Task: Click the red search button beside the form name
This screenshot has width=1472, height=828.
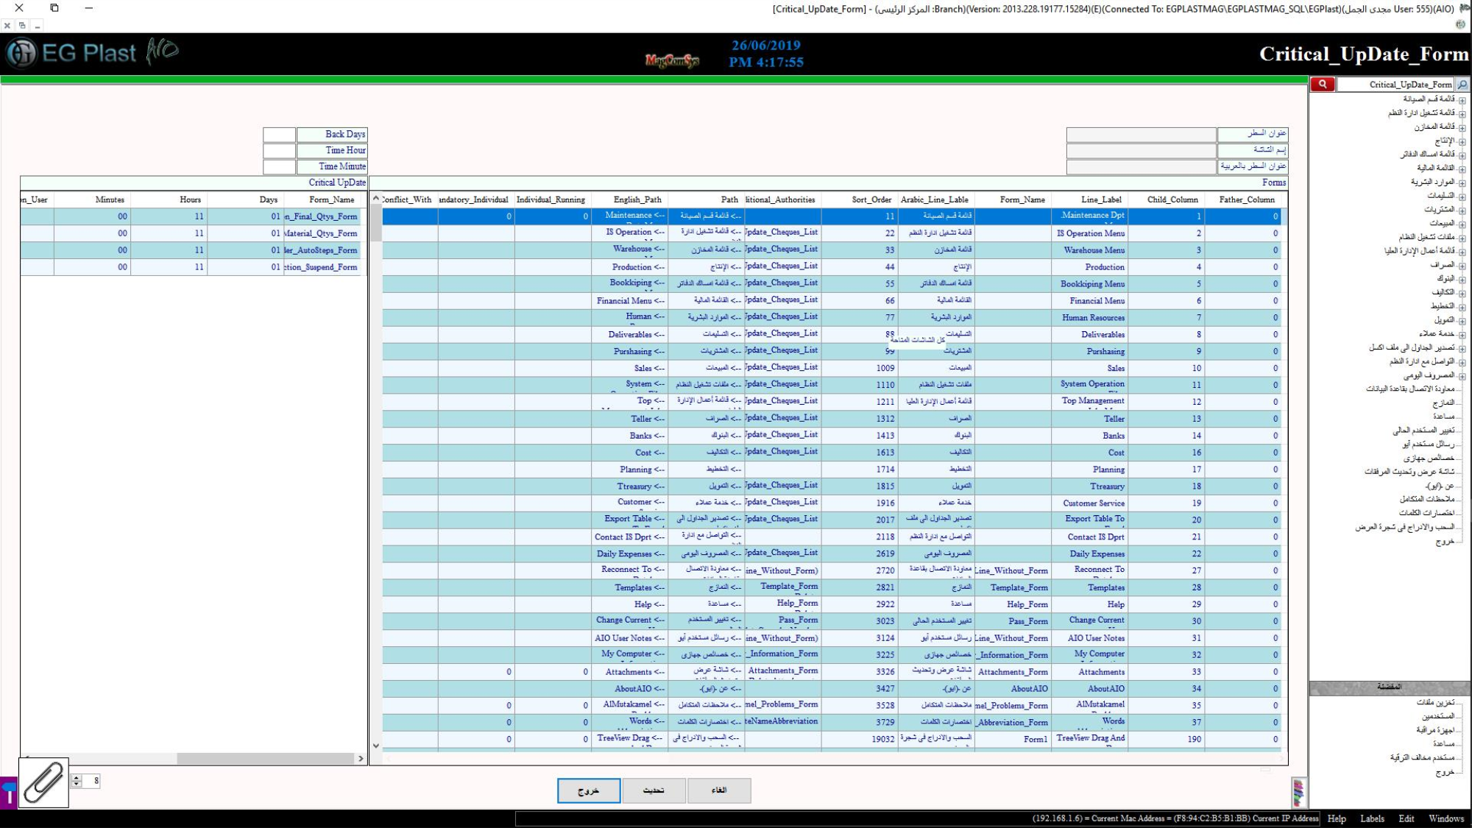Action: pyautogui.click(x=1322, y=85)
